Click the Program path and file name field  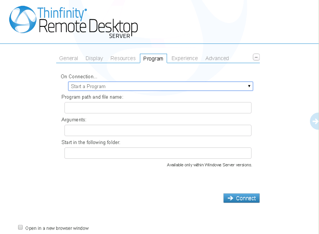[x=158, y=108]
